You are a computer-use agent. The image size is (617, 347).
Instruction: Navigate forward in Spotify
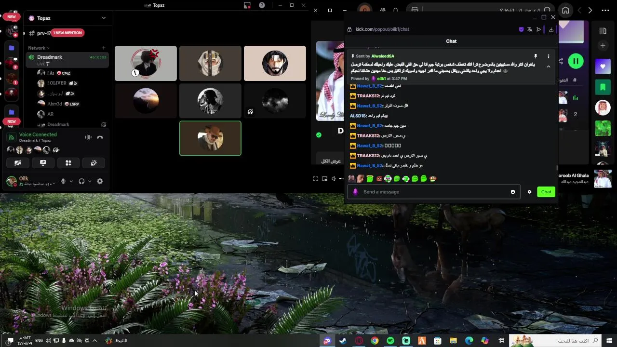(x=590, y=10)
